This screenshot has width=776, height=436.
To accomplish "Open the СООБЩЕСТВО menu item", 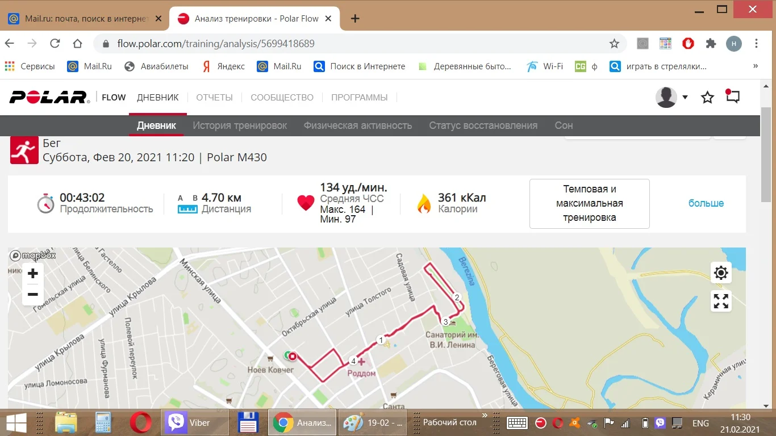I will pyautogui.click(x=282, y=98).
